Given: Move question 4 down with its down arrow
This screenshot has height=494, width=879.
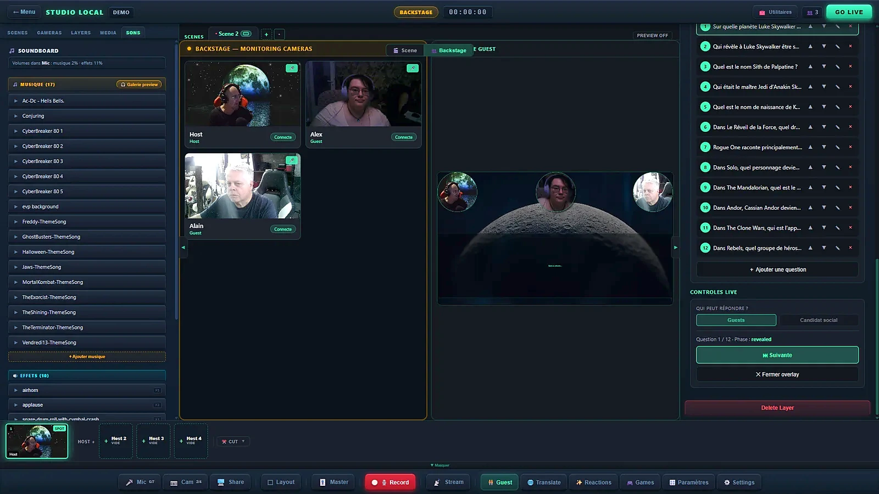Looking at the screenshot, I should pos(824,86).
